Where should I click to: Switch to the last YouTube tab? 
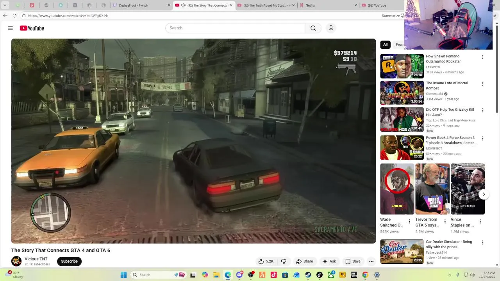(381, 5)
